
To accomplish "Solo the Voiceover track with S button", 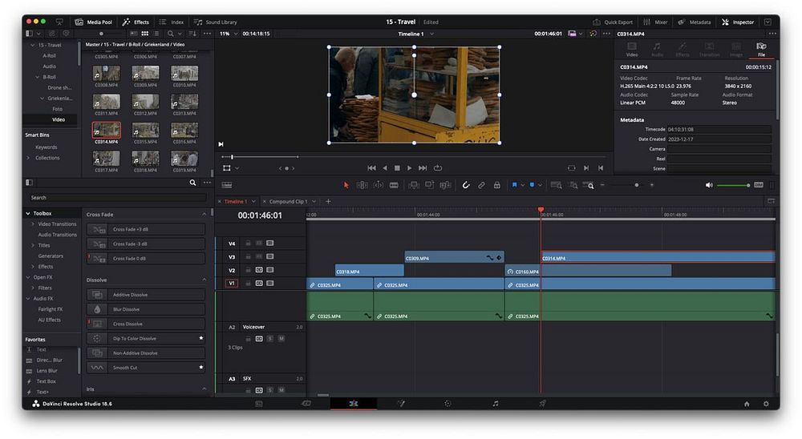I will (x=270, y=339).
